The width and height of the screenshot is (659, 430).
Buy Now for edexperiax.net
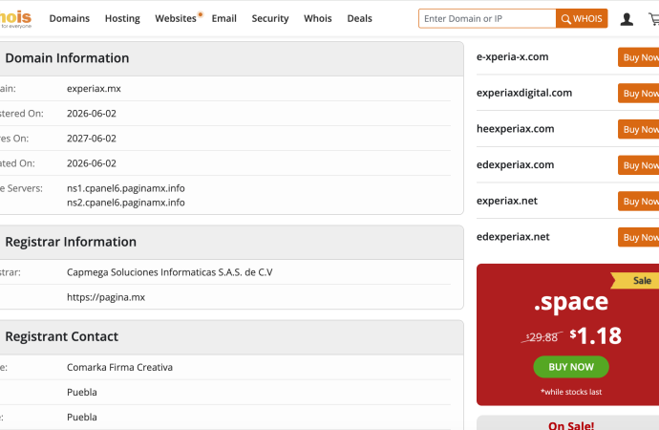coord(638,238)
